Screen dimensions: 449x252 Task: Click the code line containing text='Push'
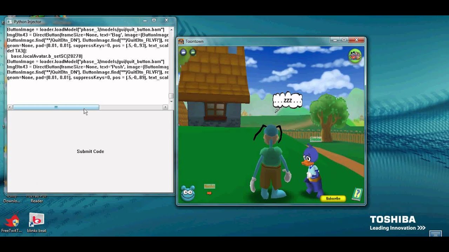88,67
